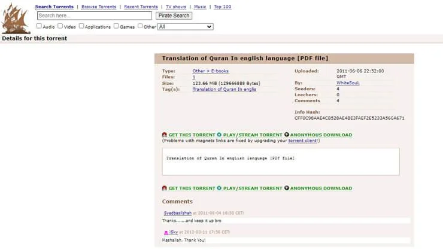The height and width of the screenshot is (250, 443).
Task: Open the All category dropdown
Action: pyautogui.click(x=186, y=27)
